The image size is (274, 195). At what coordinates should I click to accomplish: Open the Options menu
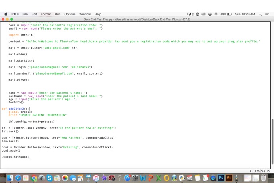click(x=70, y=14)
